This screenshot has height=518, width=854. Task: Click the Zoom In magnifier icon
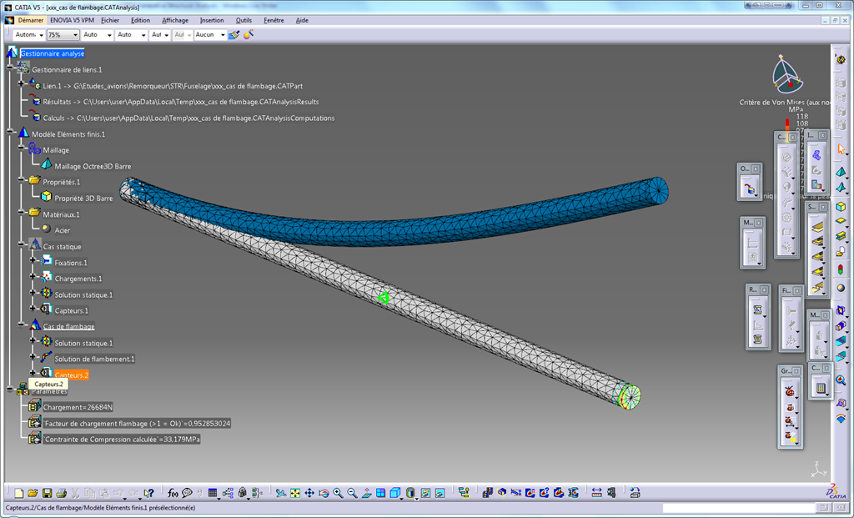(x=338, y=493)
